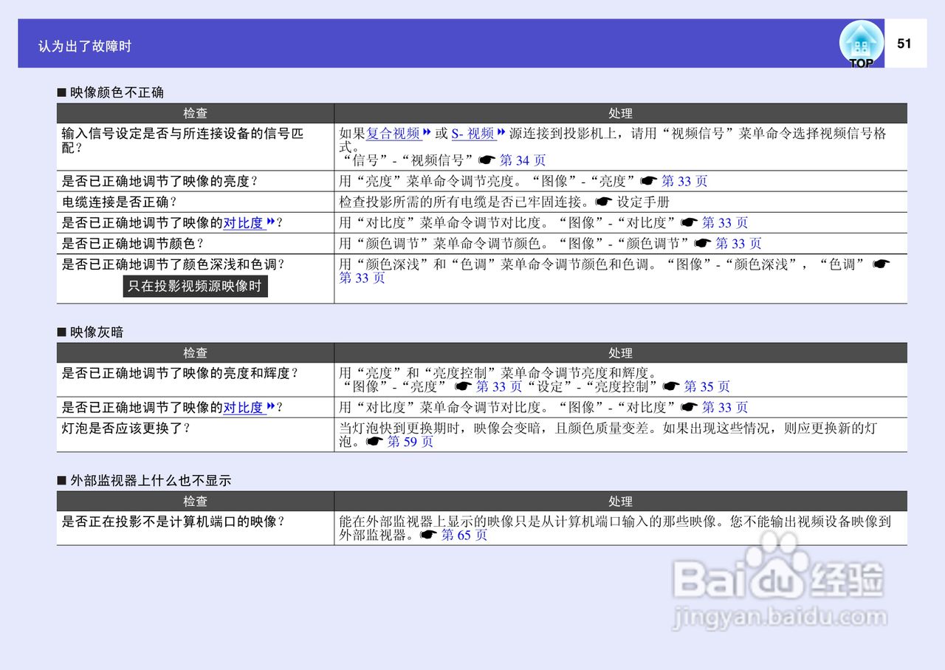The width and height of the screenshot is (945, 670).
Task: Follow 第 33 页 link in 颜色深浅 row
Action: pyautogui.click(x=362, y=278)
